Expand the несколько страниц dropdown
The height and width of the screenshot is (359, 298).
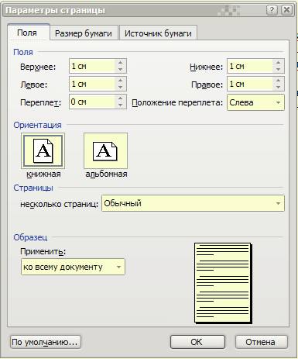pyautogui.click(x=193, y=203)
